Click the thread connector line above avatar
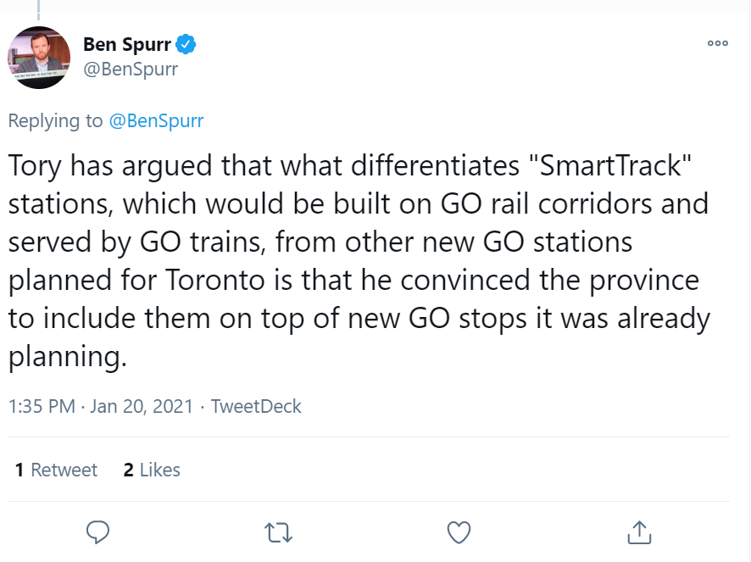The image size is (751, 562). [x=39, y=8]
